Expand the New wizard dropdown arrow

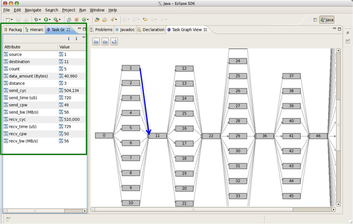(x=12, y=20)
